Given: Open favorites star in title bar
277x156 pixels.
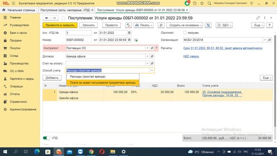Looking at the screenshot, I should point(202,3).
